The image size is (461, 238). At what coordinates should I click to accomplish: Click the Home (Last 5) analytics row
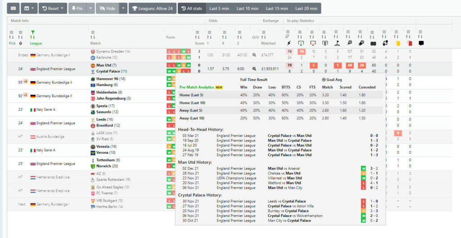(280, 95)
